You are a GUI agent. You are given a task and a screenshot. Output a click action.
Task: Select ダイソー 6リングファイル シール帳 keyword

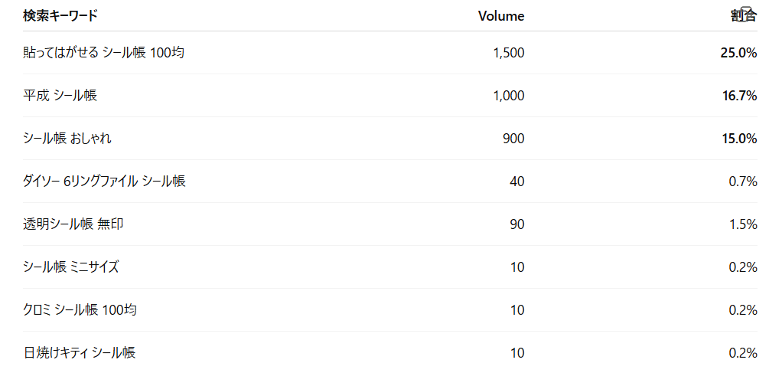coord(104,182)
